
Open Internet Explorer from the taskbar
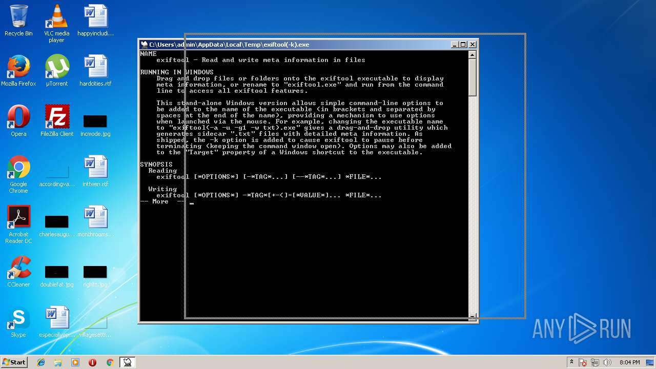point(41,362)
